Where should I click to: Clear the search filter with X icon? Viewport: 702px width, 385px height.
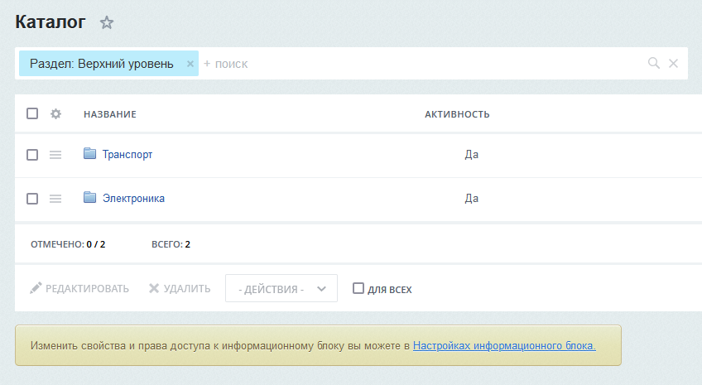pos(673,64)
